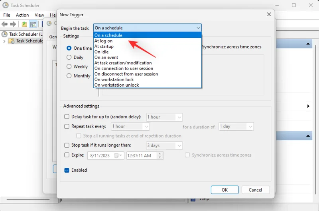Click the right pane vertical scrollbar
Viewport: 319px width, 211px height.
click(x=316, y=120)
